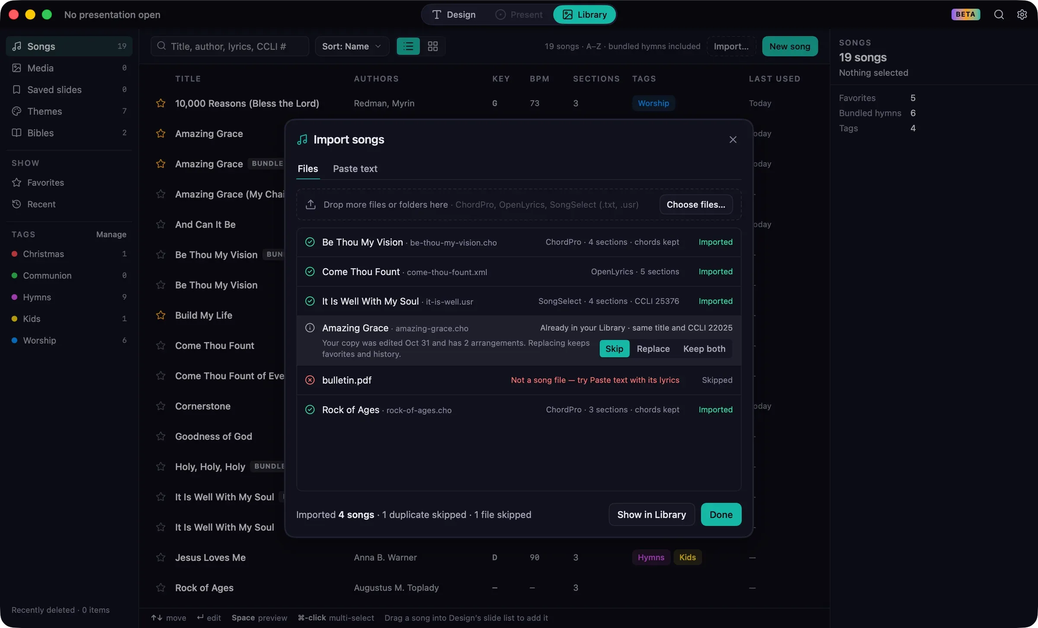Click the error icon beside bulletin.pdf
This screenshot has width=1038, height=628.
[310, 380]
